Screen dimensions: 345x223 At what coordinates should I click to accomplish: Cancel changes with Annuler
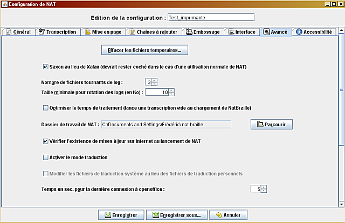[228, 215]
